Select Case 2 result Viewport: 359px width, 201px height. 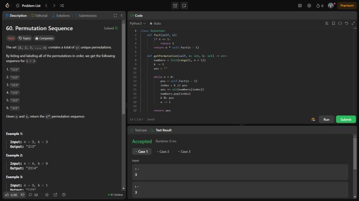(163, 151)
